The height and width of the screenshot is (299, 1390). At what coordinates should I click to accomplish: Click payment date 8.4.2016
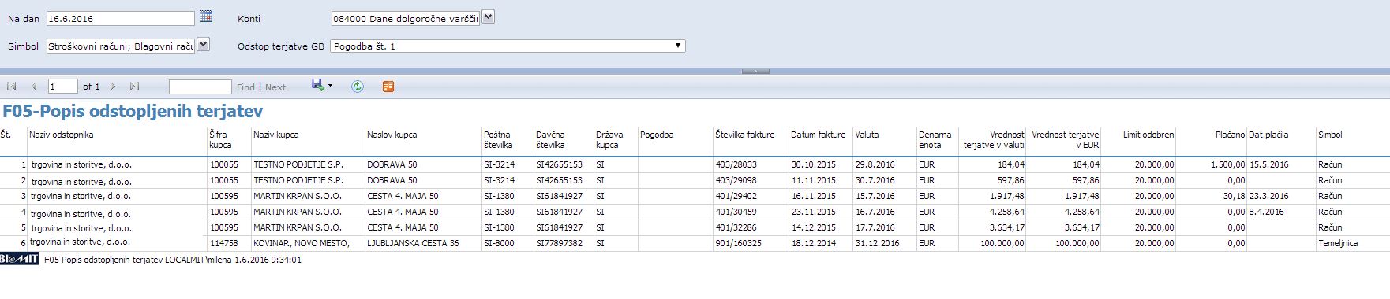pos(1266,212)
